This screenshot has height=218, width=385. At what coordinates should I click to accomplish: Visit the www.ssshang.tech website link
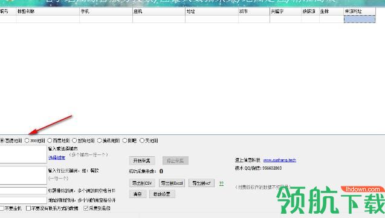(279, 160)
